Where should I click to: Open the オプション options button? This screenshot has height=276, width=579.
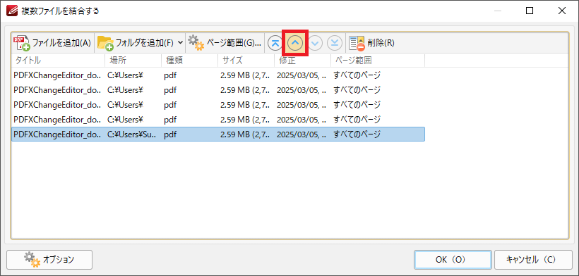pyautogui.click(x=49, y=260)
